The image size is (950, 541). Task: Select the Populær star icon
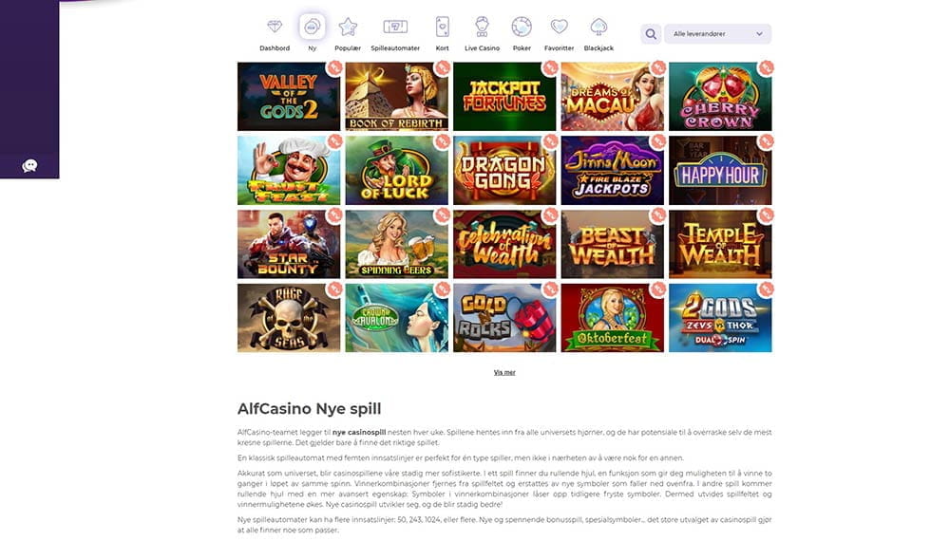(348, 27)
